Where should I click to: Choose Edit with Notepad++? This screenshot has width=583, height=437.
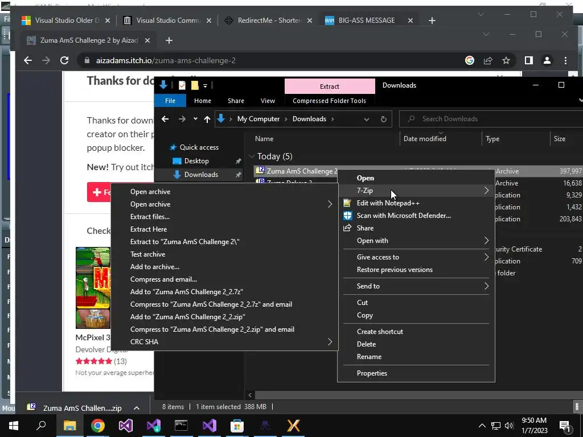[x=416, y=203]
